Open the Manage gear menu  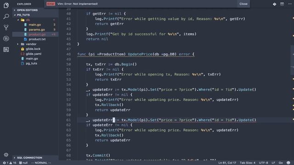[x=6, y=155]
